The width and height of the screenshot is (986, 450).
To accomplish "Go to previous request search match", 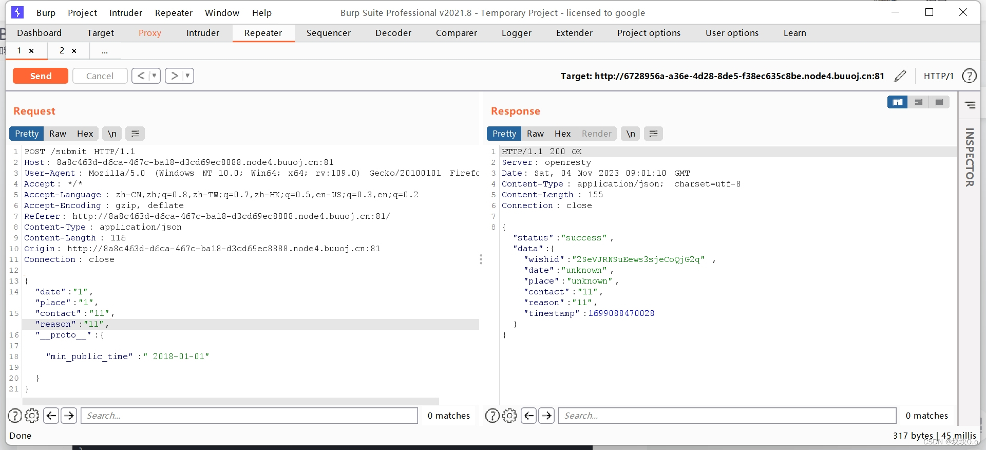I will point(51,416).
